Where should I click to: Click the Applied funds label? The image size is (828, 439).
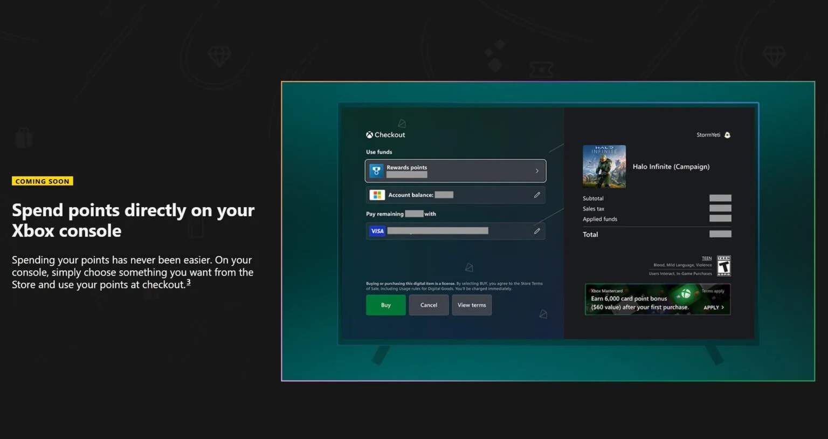point(600,219)
